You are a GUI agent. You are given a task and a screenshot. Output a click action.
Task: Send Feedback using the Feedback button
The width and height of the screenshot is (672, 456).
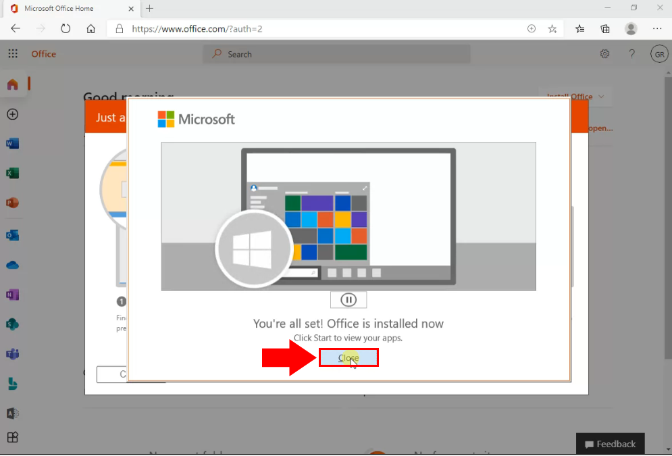[610, 444]
